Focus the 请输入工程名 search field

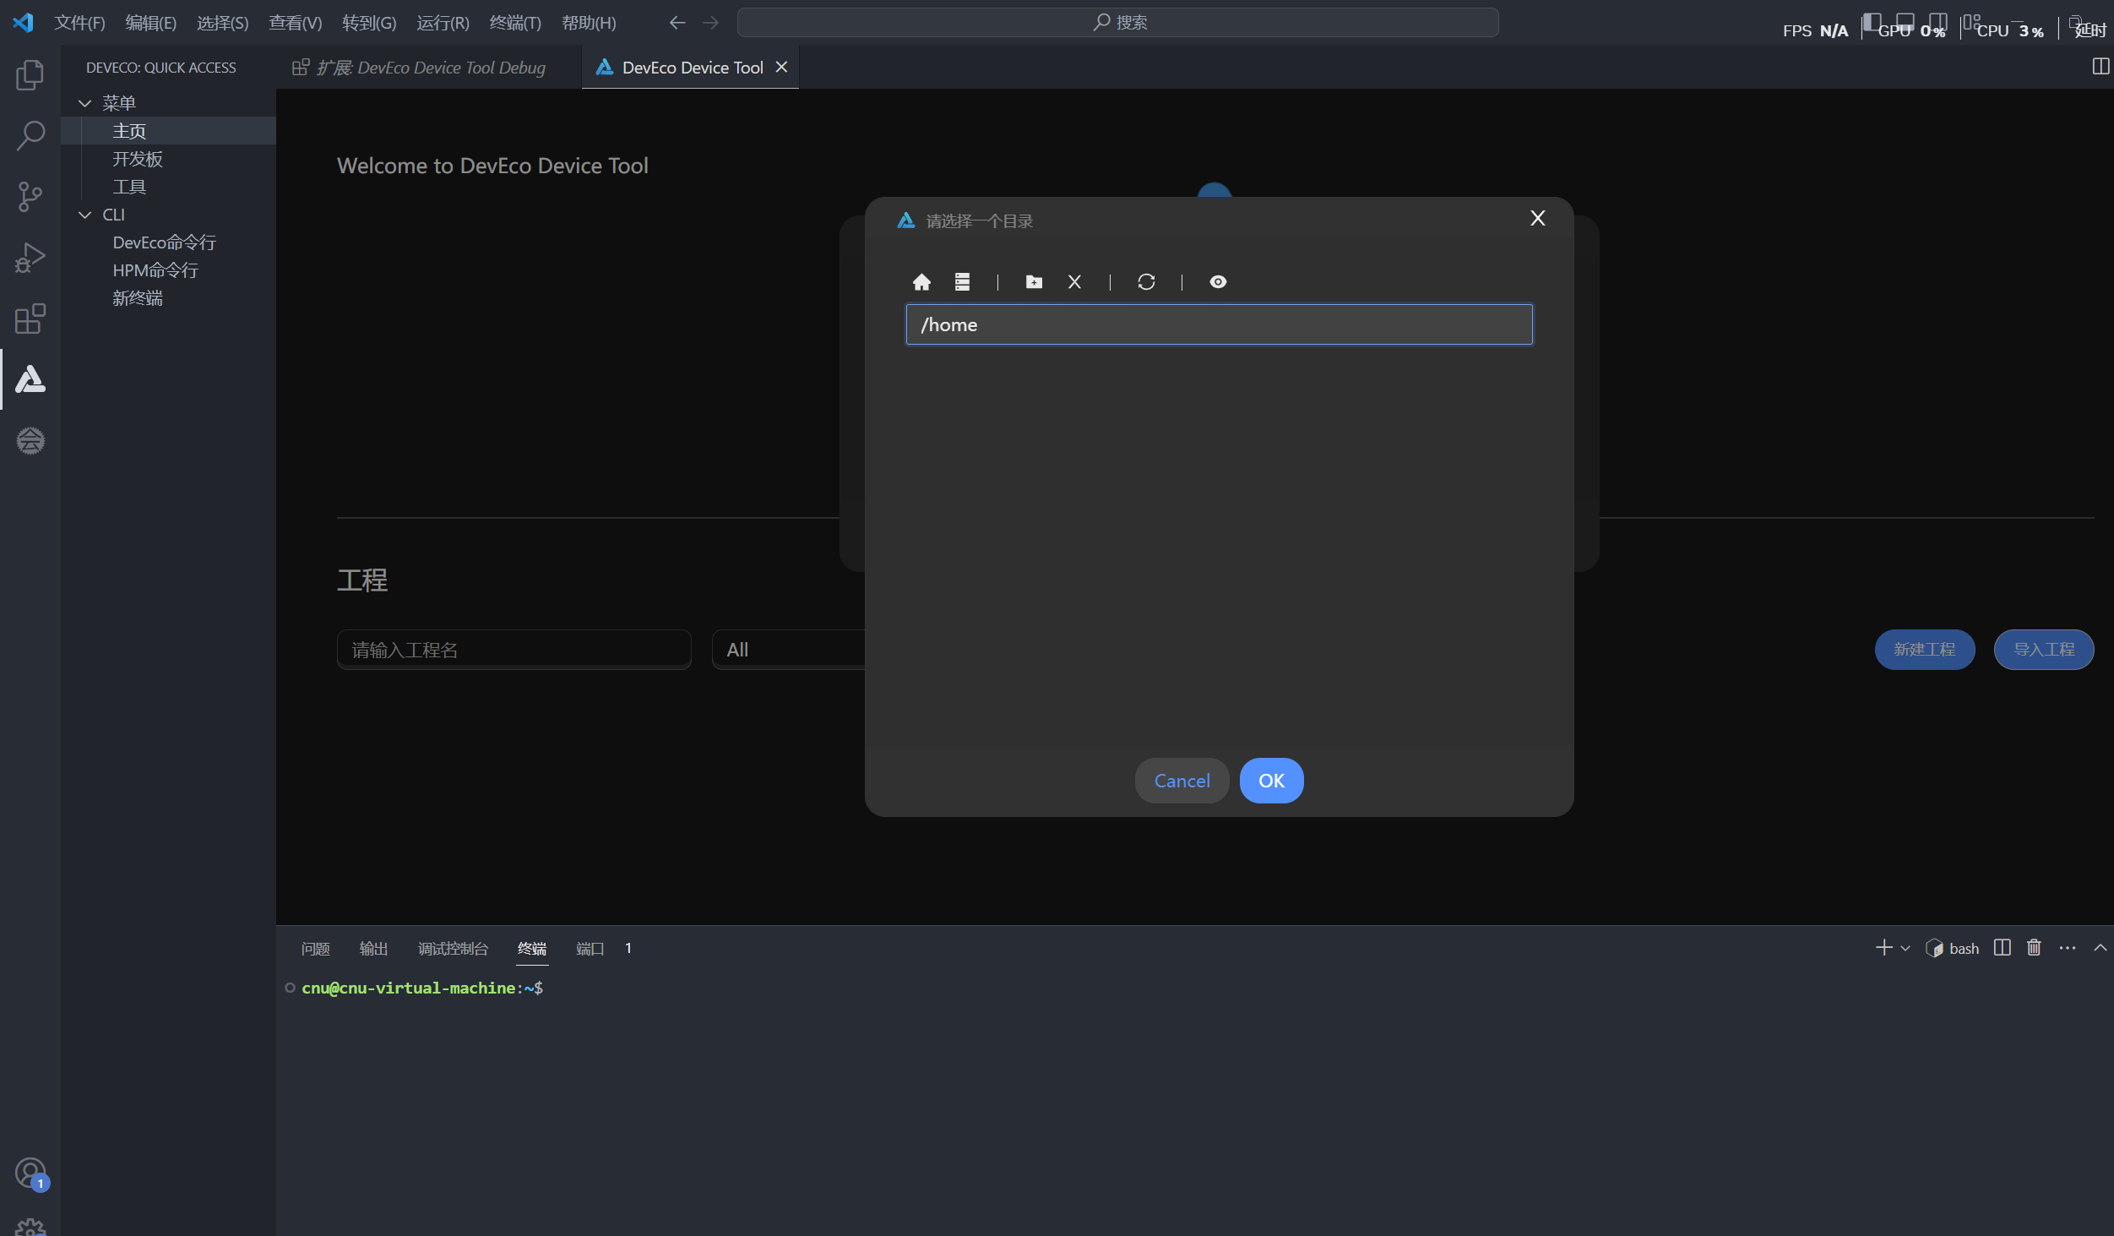pos(514,650)
